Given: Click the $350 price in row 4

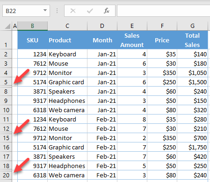Looking at the screenshot, I should point(162,73).
